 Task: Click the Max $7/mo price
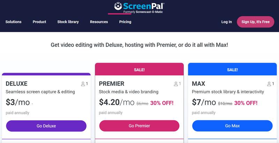click(x=204, y=102)
